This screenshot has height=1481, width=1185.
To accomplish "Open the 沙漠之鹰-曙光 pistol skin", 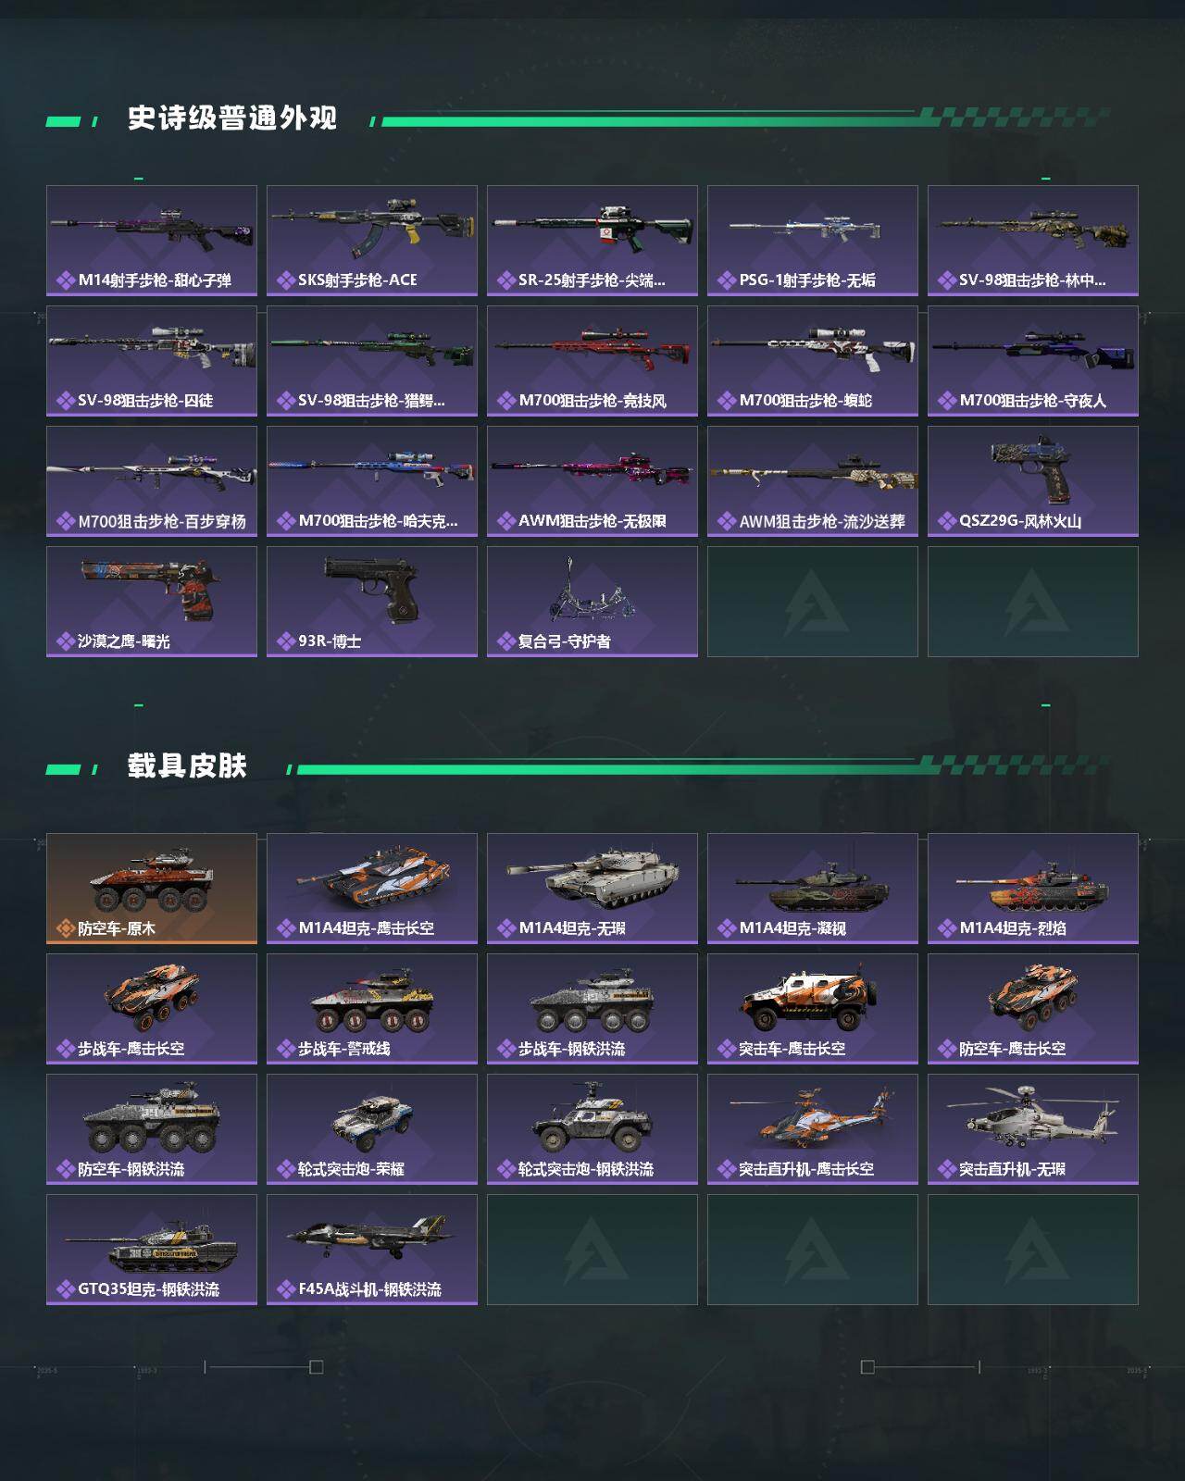I will (152, 602).
